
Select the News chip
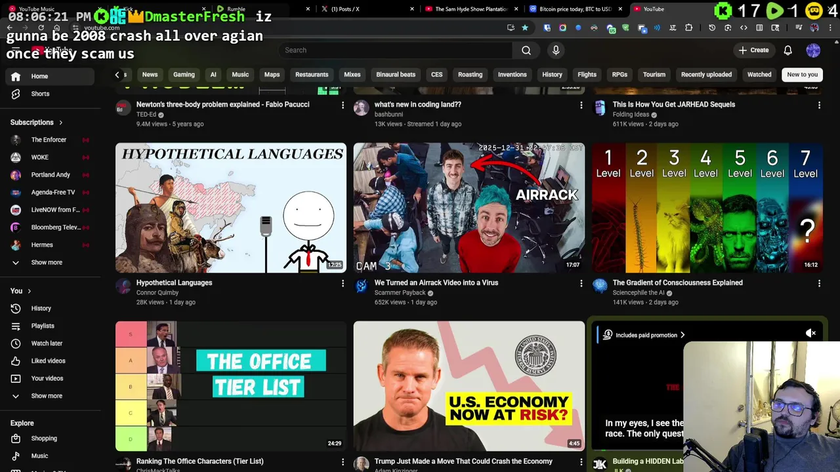(x=150, y=75)
